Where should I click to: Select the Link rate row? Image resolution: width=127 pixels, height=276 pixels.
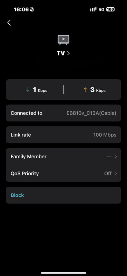[63, 135]
